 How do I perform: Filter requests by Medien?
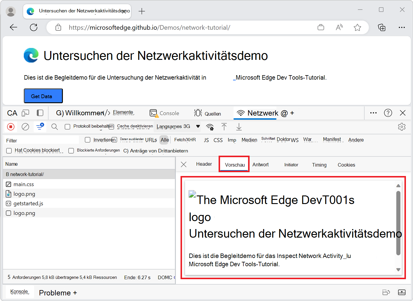tap(249, 140)
